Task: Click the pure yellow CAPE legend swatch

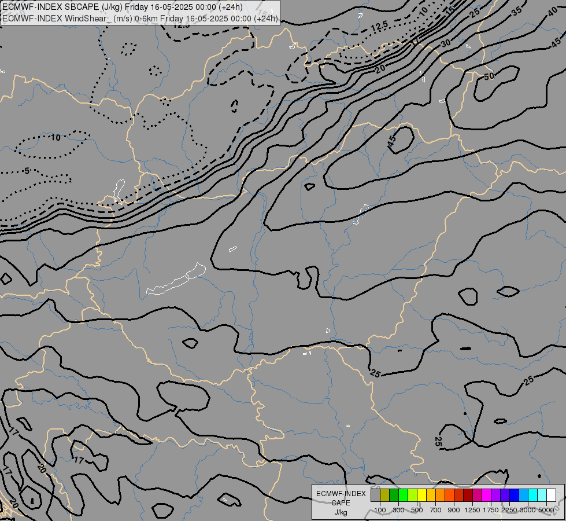Action: [421, 495]
